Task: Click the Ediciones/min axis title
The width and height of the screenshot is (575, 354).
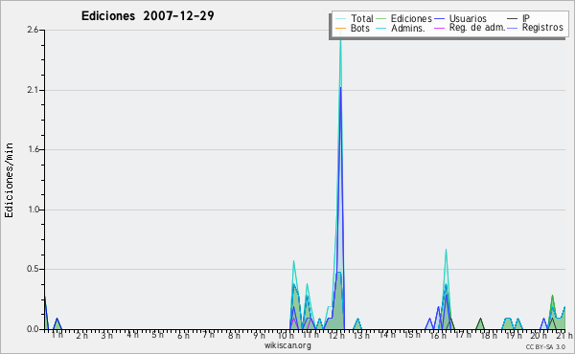Action: pos(9,180)
